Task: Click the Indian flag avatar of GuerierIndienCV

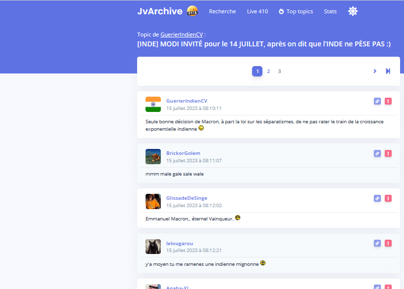Action: pos(153,105)
